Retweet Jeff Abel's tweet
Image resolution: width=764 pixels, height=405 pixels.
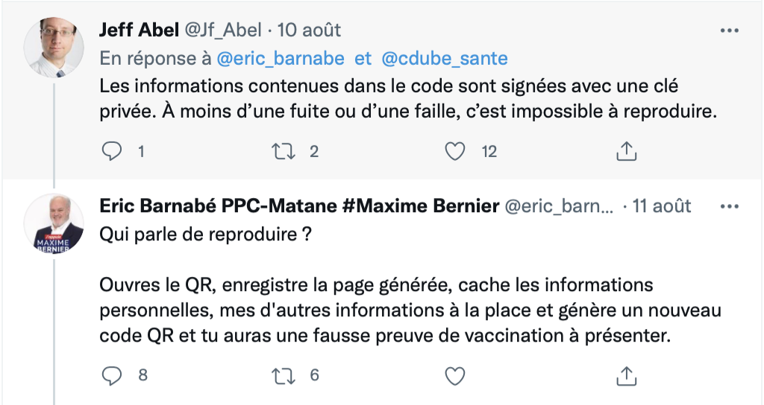click(283, 151)
